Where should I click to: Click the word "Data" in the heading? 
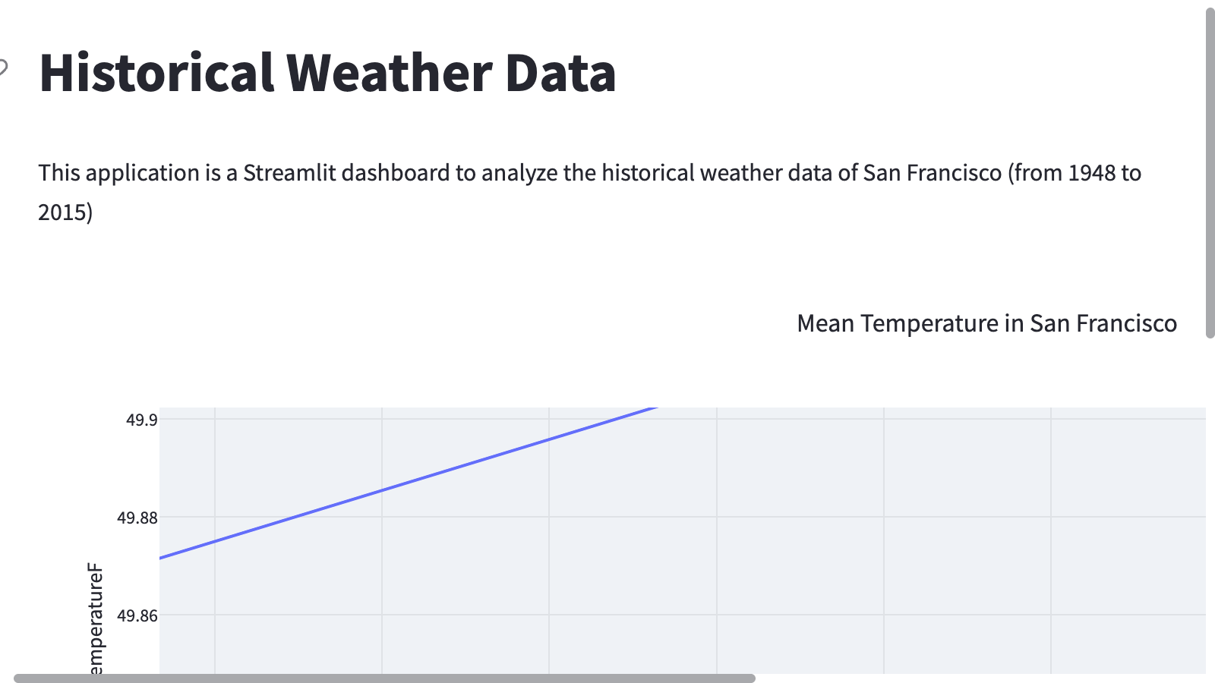(x=560, y=74)
